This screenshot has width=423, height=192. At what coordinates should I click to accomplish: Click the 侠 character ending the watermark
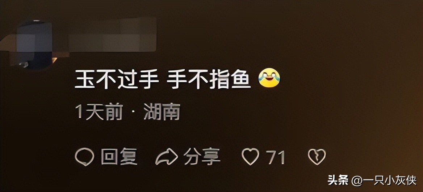pyautogui.click(x=411, y=180)
